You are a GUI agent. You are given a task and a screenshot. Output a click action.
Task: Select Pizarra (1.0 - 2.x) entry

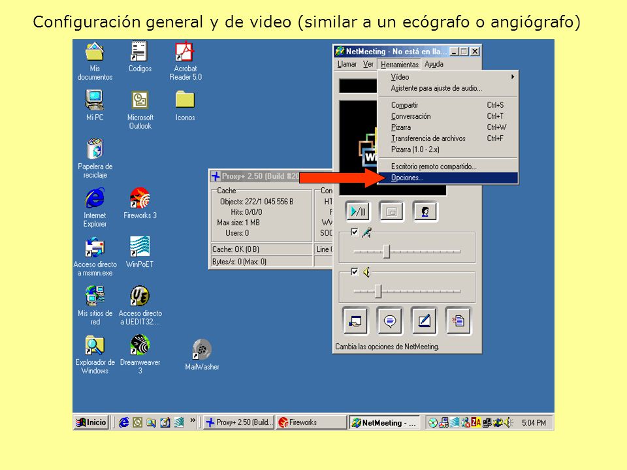(448, 149)
